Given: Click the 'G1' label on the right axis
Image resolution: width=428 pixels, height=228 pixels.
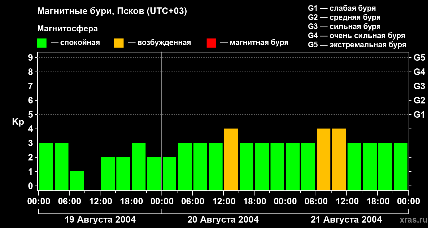Looking at the screenshot, I should [x=419, y=115].
